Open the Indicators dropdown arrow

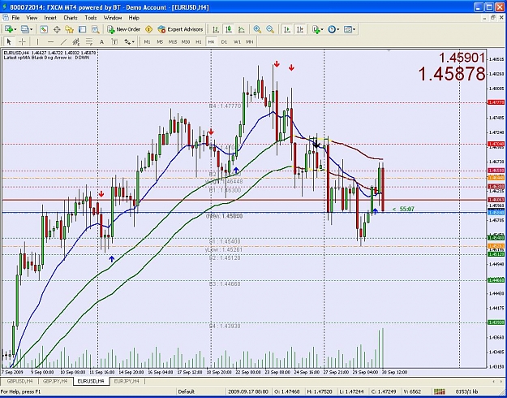[x=322, y=30]
